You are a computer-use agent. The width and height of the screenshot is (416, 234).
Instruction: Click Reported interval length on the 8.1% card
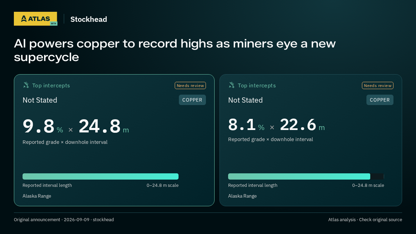coord(253,185)
